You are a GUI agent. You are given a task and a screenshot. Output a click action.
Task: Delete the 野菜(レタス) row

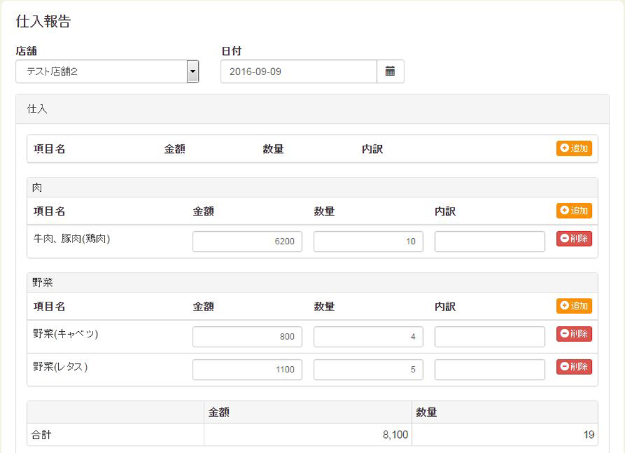tap(574, 367)
